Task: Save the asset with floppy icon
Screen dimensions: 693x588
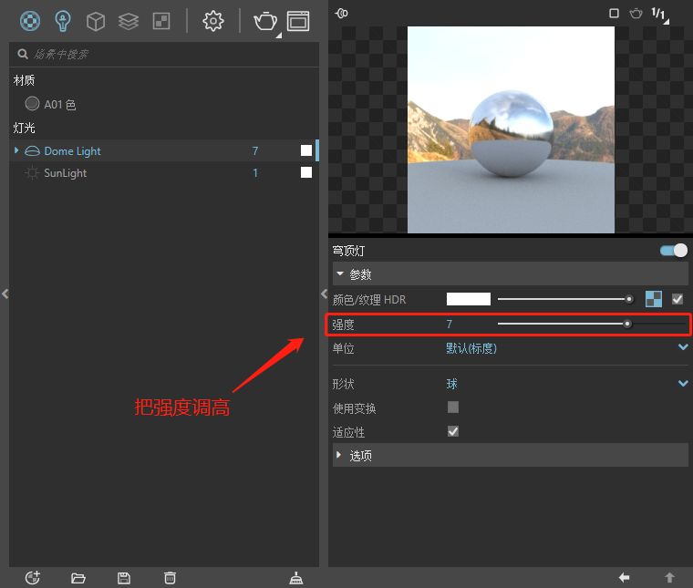Action: click(x=124, y=578)
